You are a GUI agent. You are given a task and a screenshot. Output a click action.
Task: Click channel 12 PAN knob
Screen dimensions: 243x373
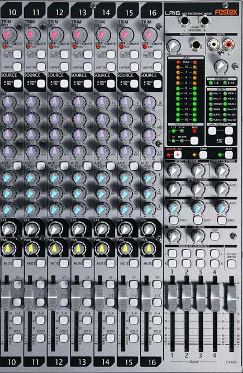(x=55, y=249)
